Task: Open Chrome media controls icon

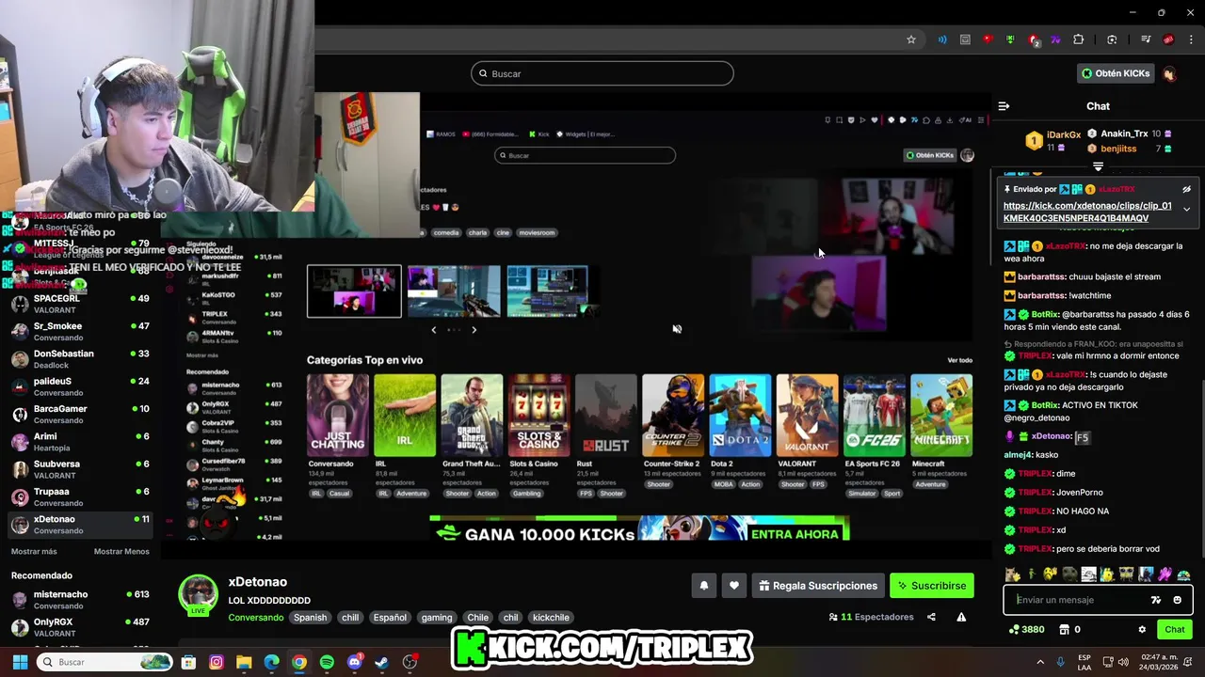Action: (x=1146, y=39)
